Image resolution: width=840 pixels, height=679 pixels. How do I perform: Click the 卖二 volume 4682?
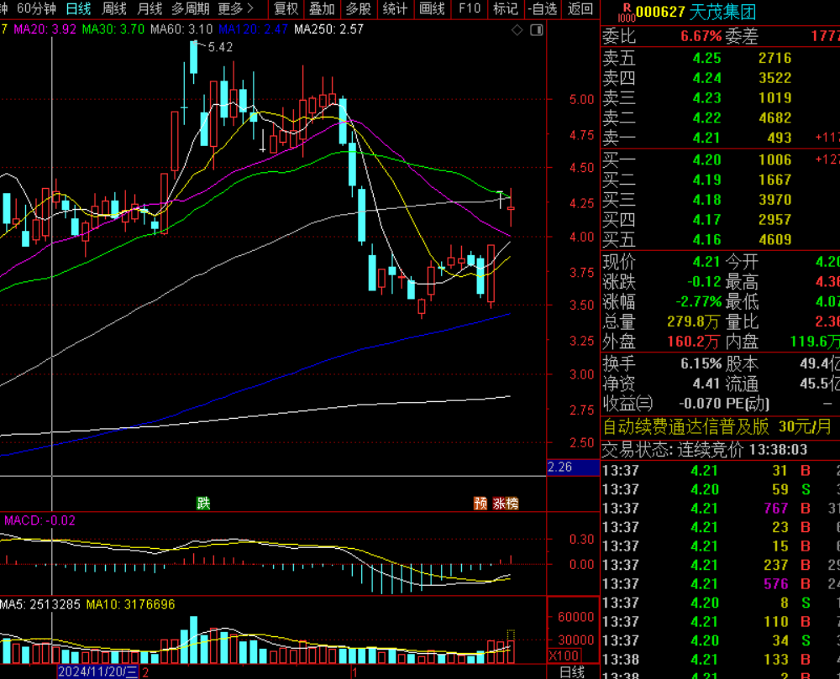tap(775, 118)
